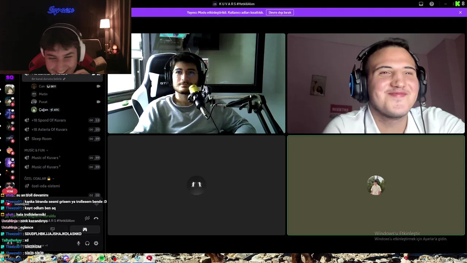Click TalhaBerkay's chat message 'xd'
The height and width of the screenshot is (263, 467).
tap(26, 240)
